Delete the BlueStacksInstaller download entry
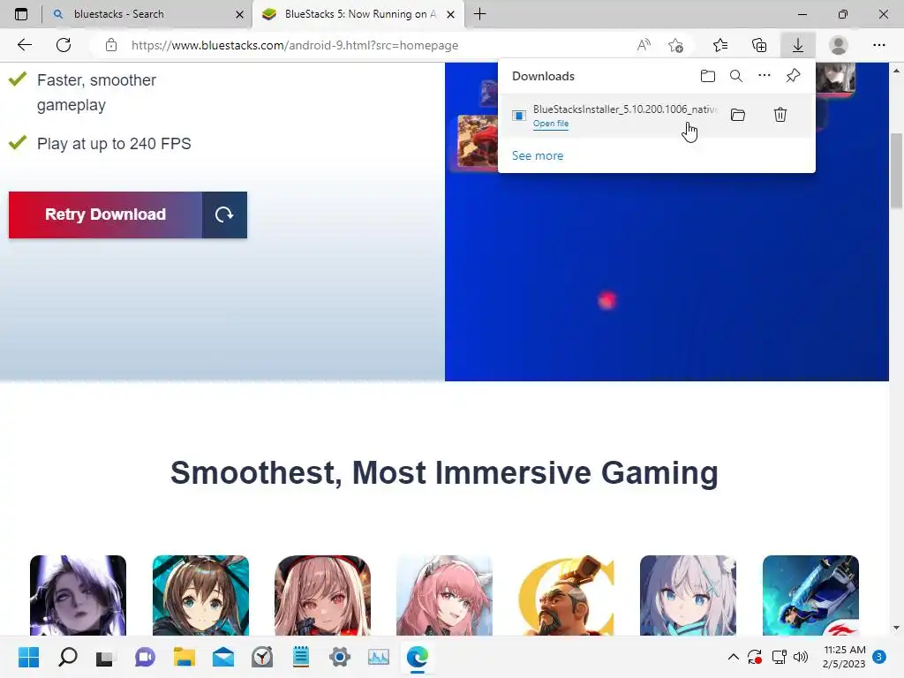Image resolution: width=904 pixels, height=678 pixels. (780, 115)
